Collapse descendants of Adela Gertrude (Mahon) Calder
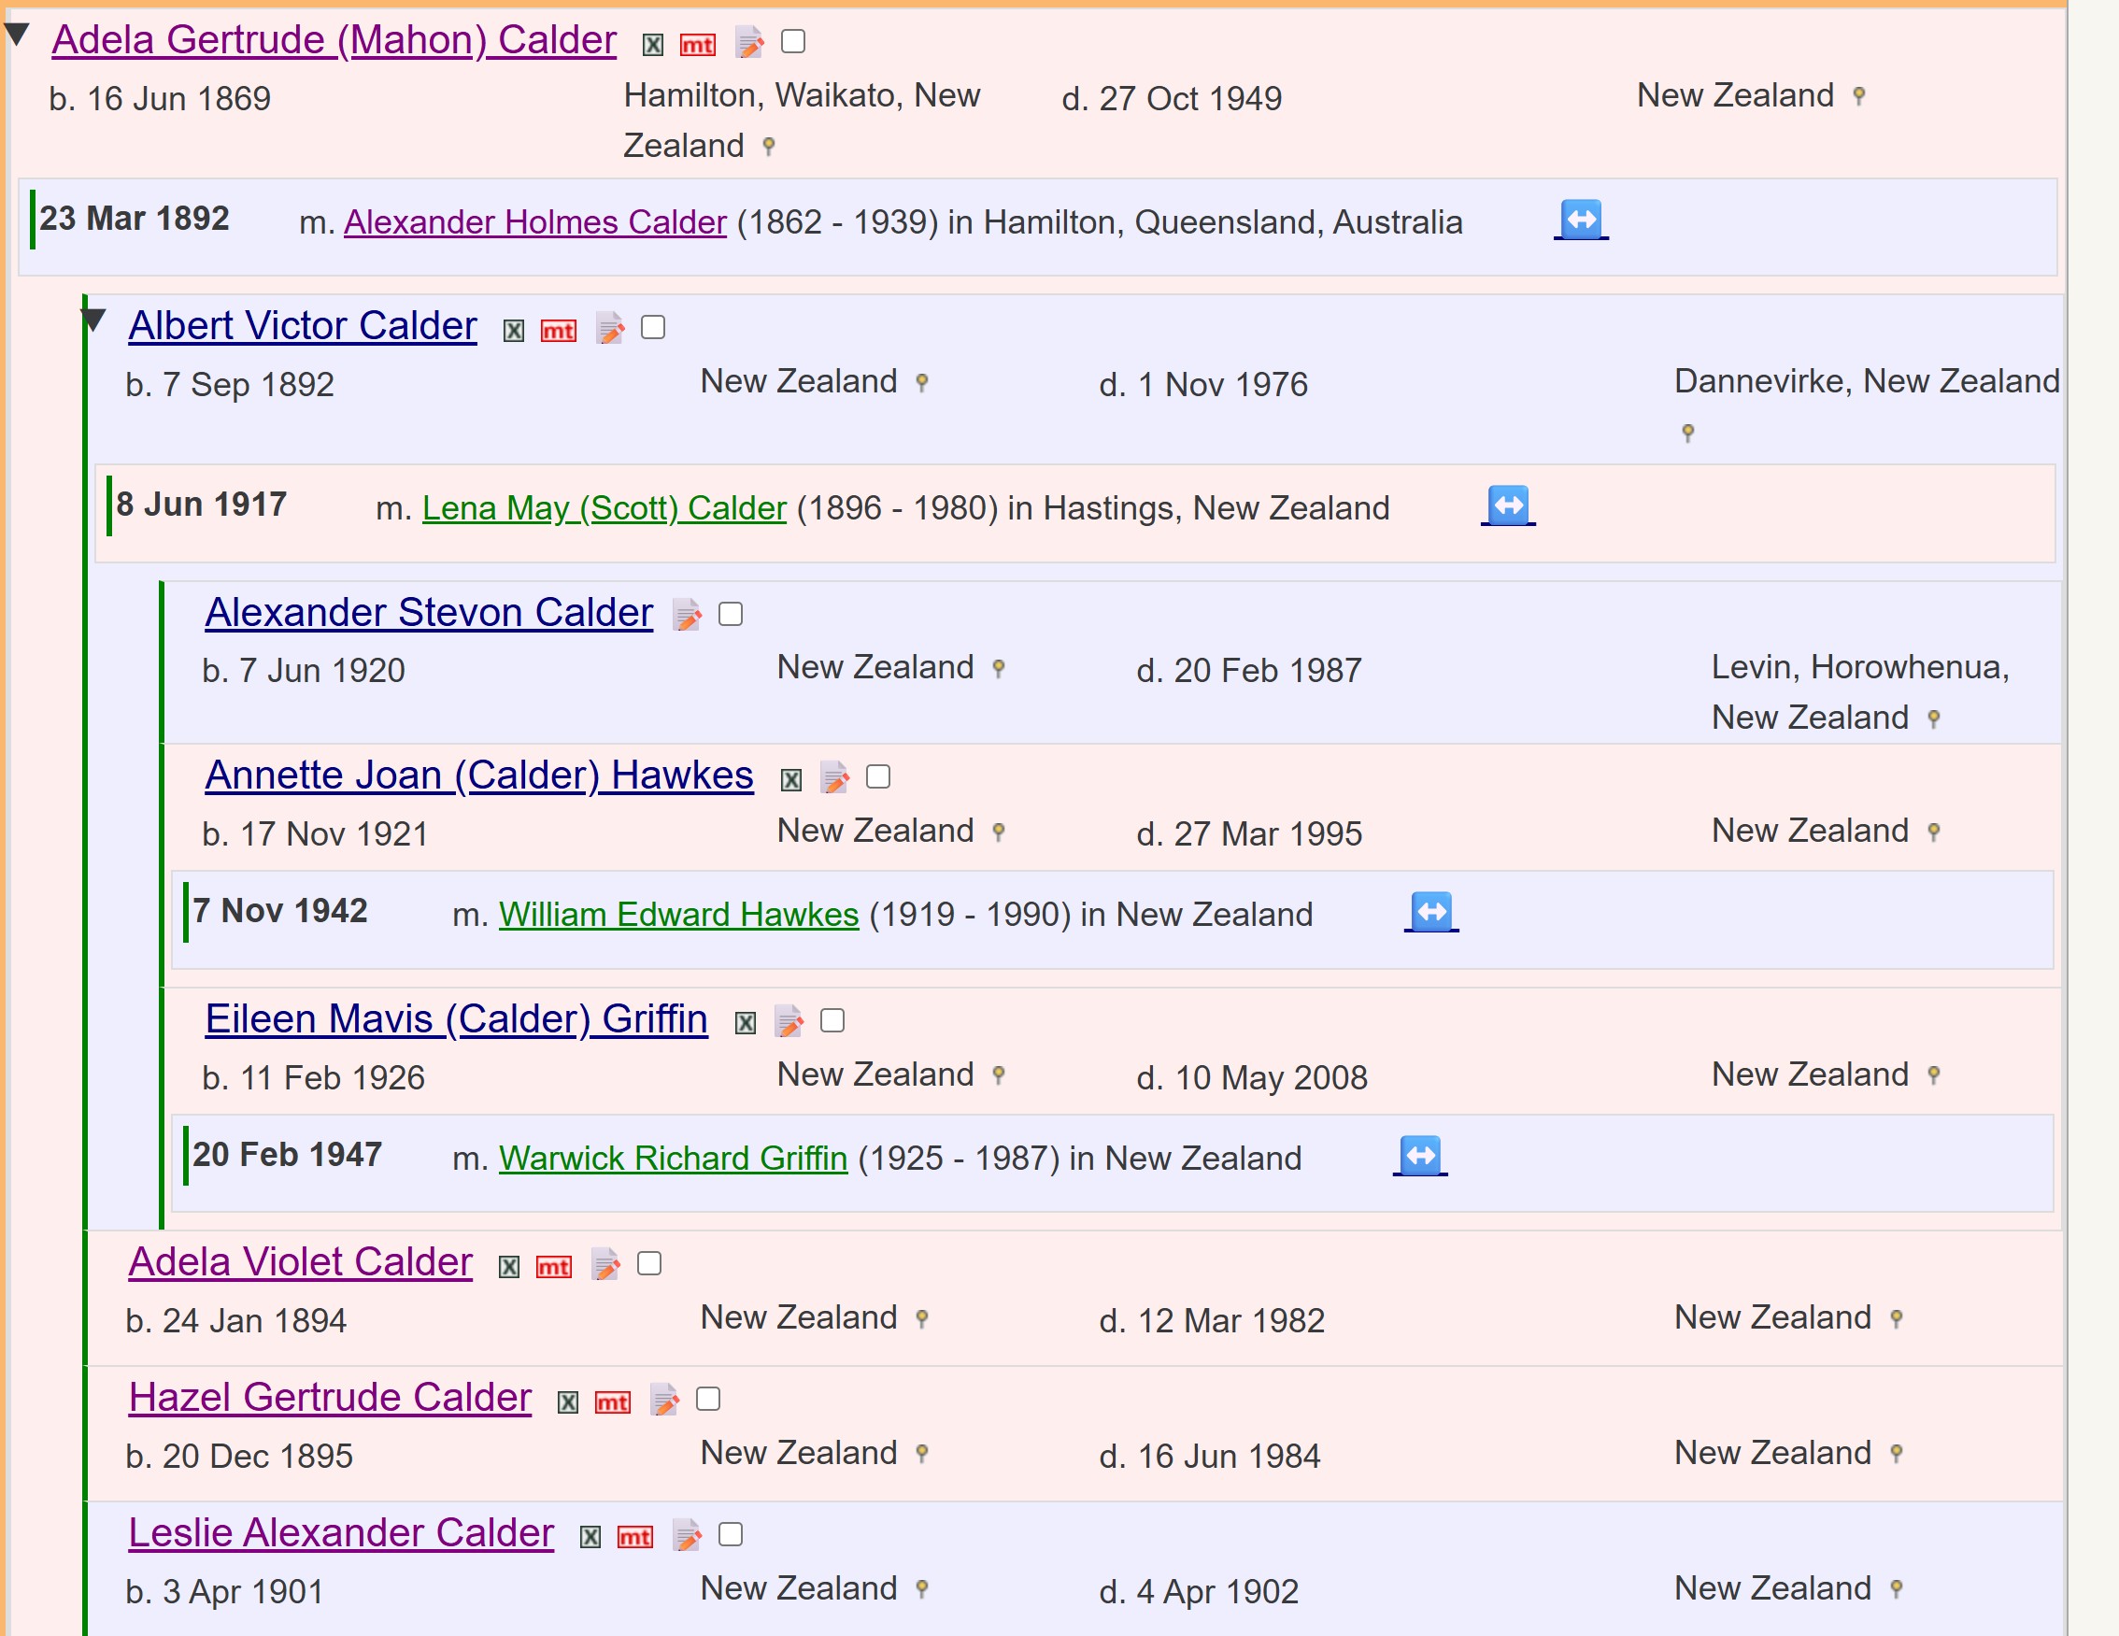Screen dimensions: 2119x1636 point(18,34)
